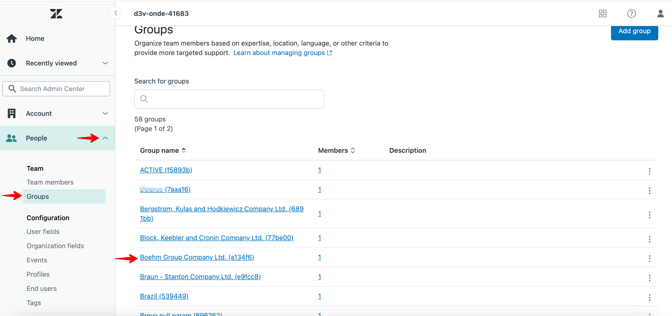Click the Home house icon
Viewport: 672px width, 316px height.
tap(12, 38)
